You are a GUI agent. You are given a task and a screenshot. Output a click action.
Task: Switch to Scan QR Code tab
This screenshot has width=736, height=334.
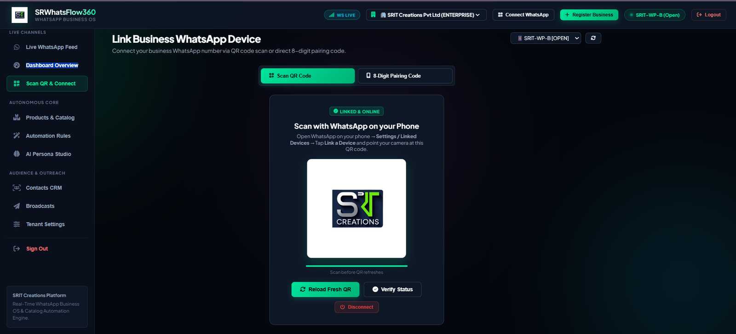308,76
